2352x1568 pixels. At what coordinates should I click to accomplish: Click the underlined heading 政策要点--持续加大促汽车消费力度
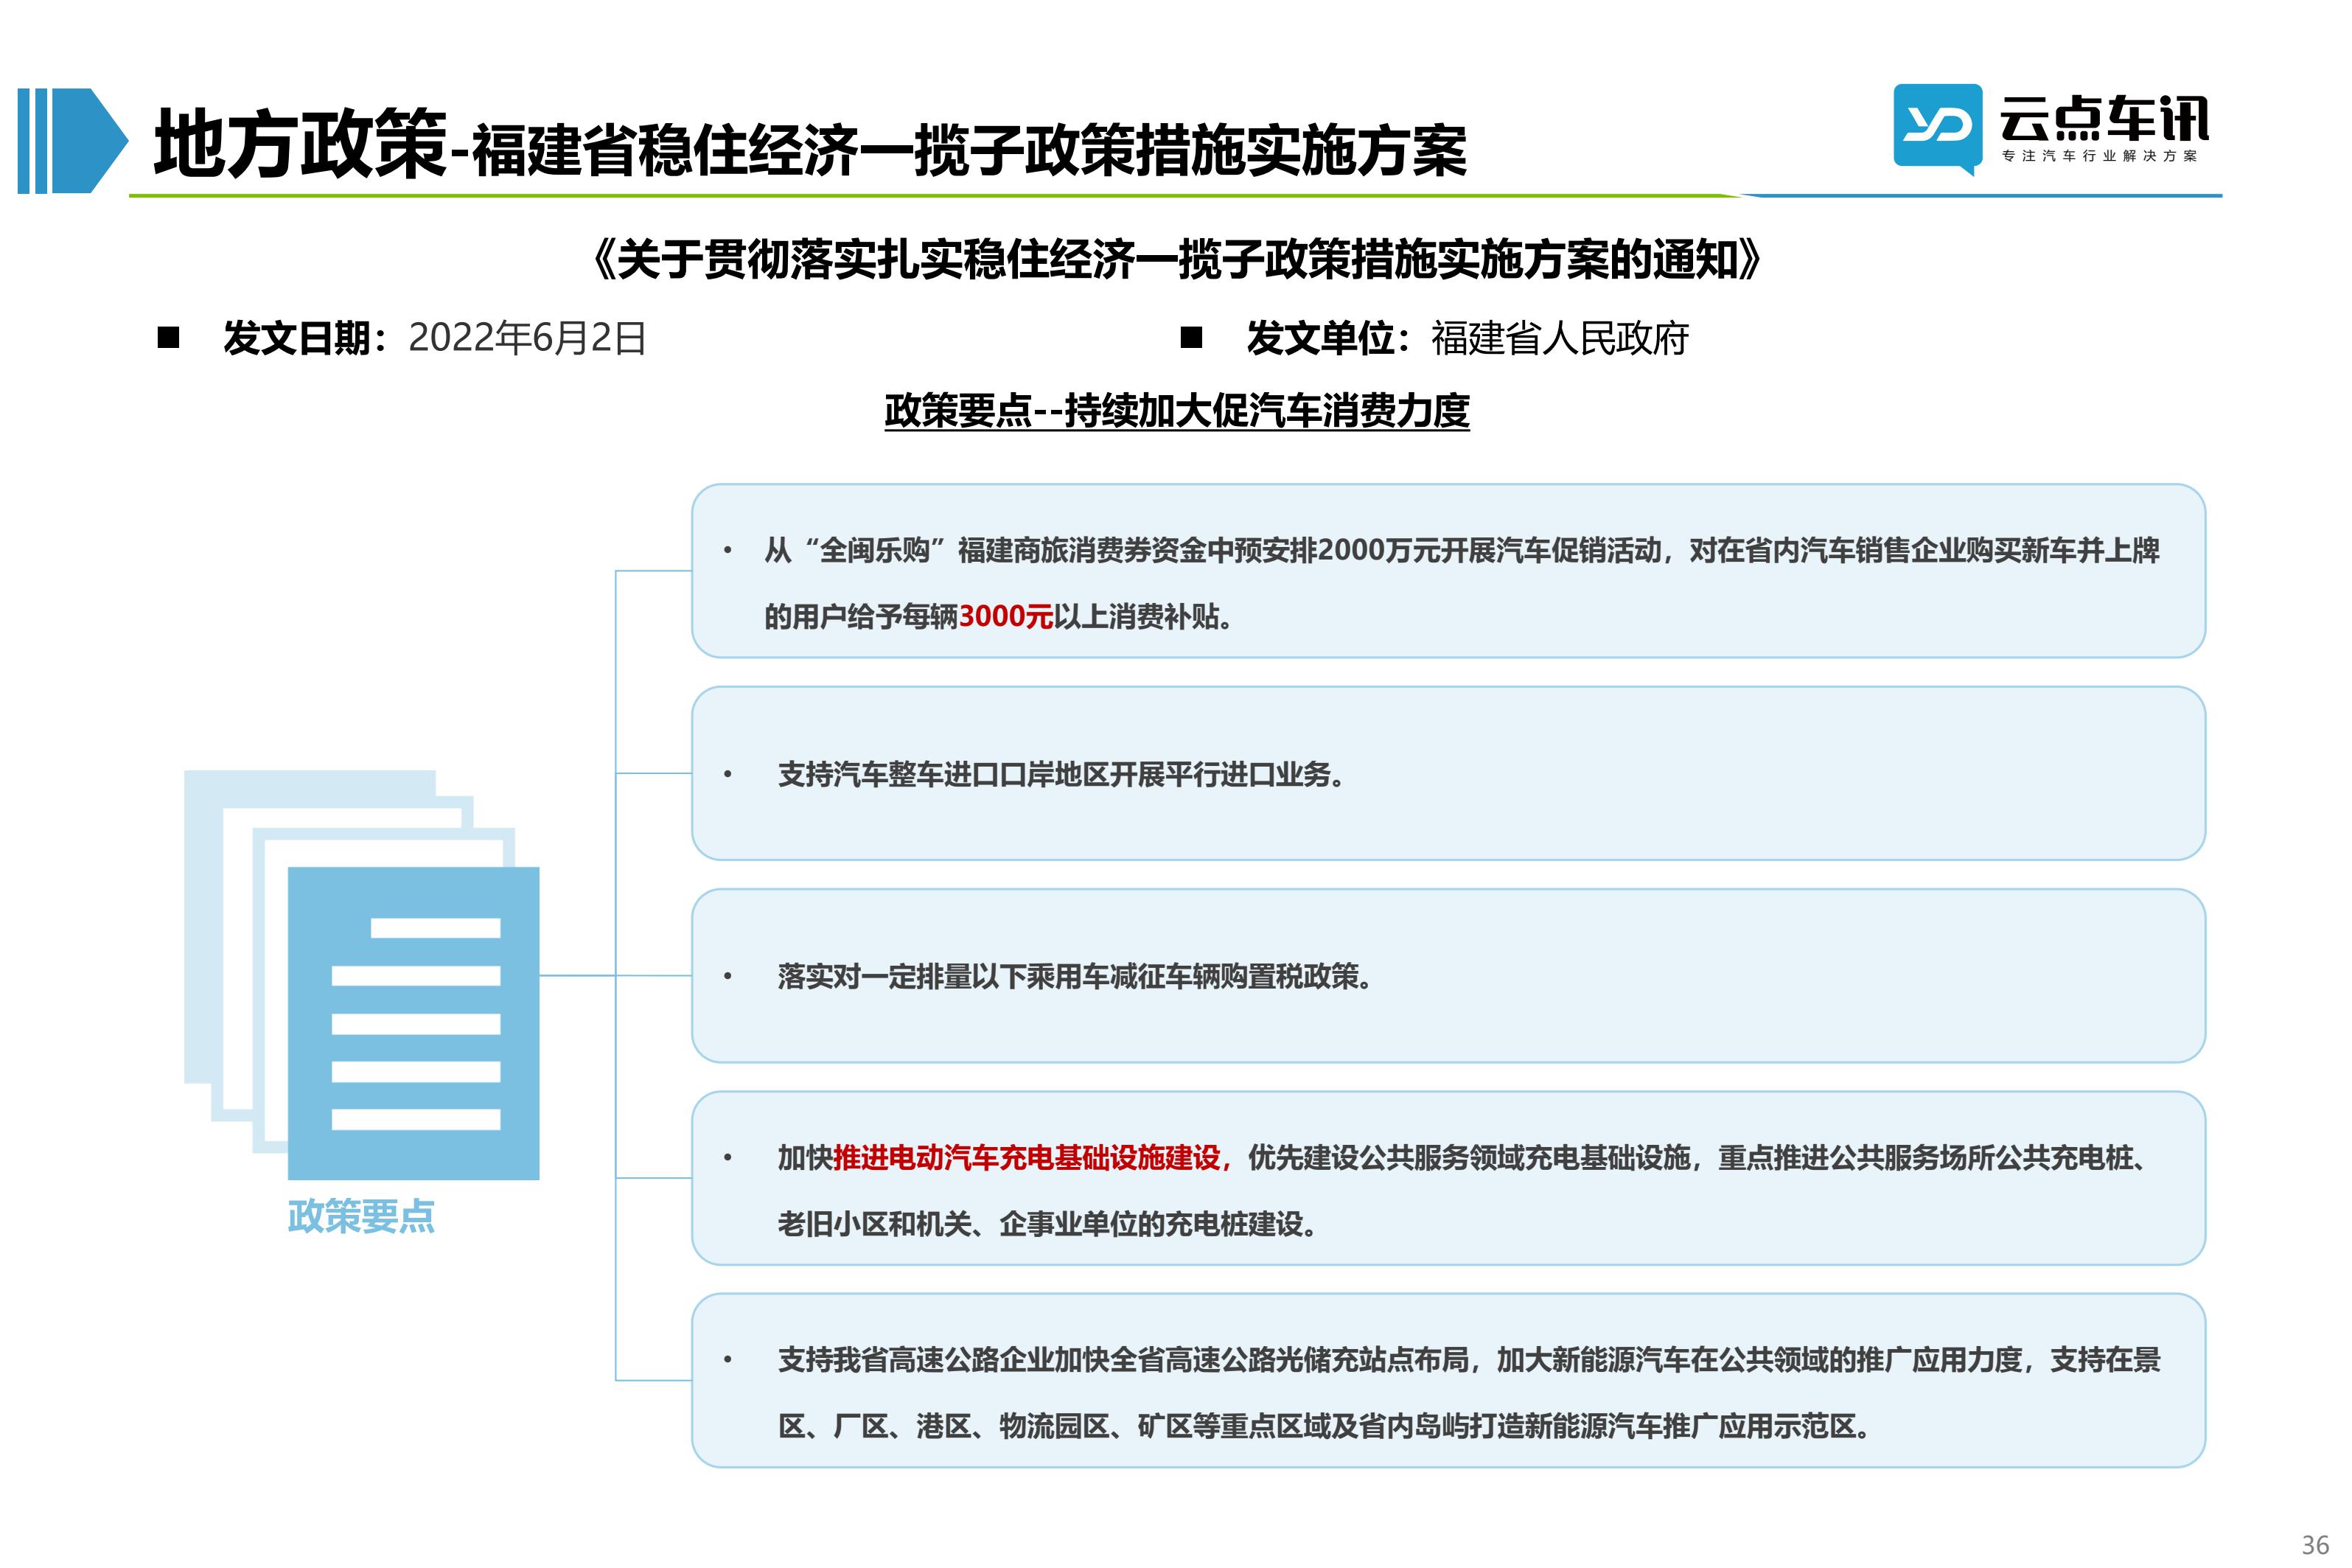(x=1176, y=411)
